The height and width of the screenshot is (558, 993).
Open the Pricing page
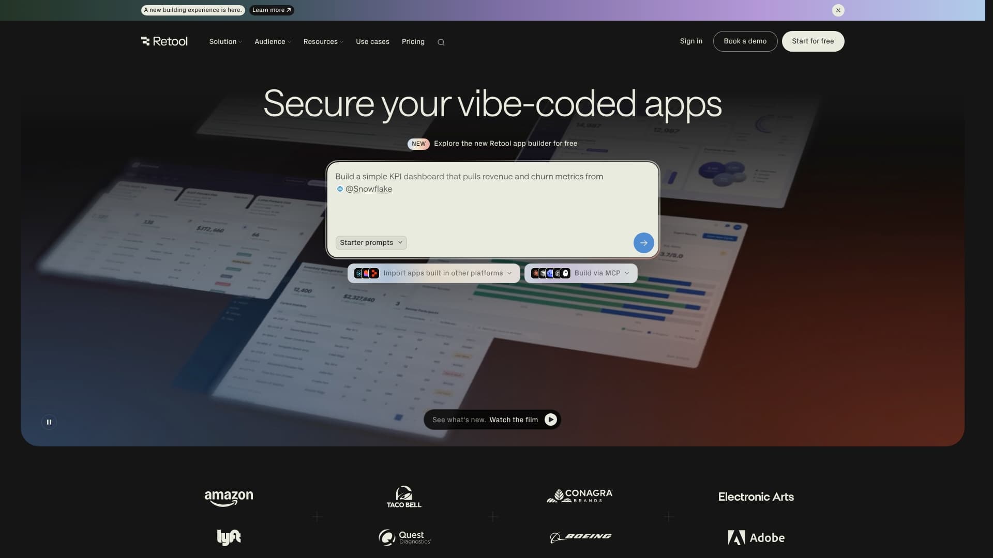(413, 42)
